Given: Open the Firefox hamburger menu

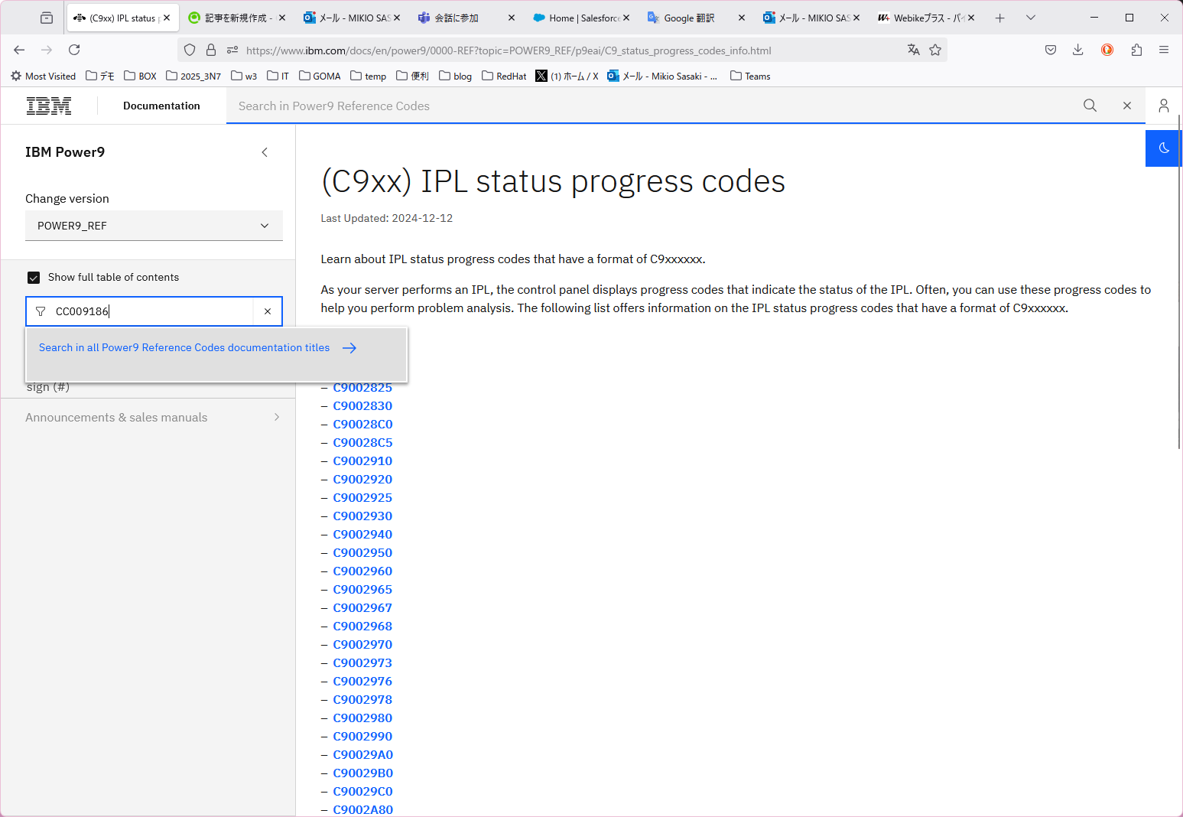Looking at the screenshot, I should tap(1164, 50).
